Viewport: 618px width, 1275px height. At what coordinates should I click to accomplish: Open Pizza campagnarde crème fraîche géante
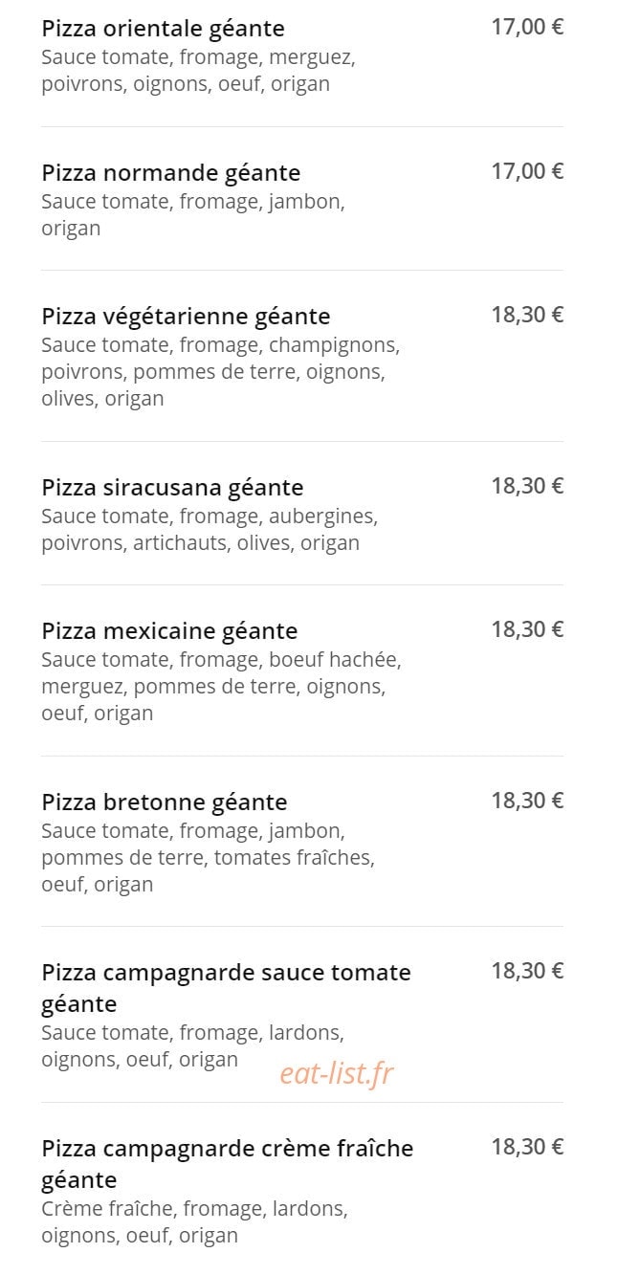228,1163
